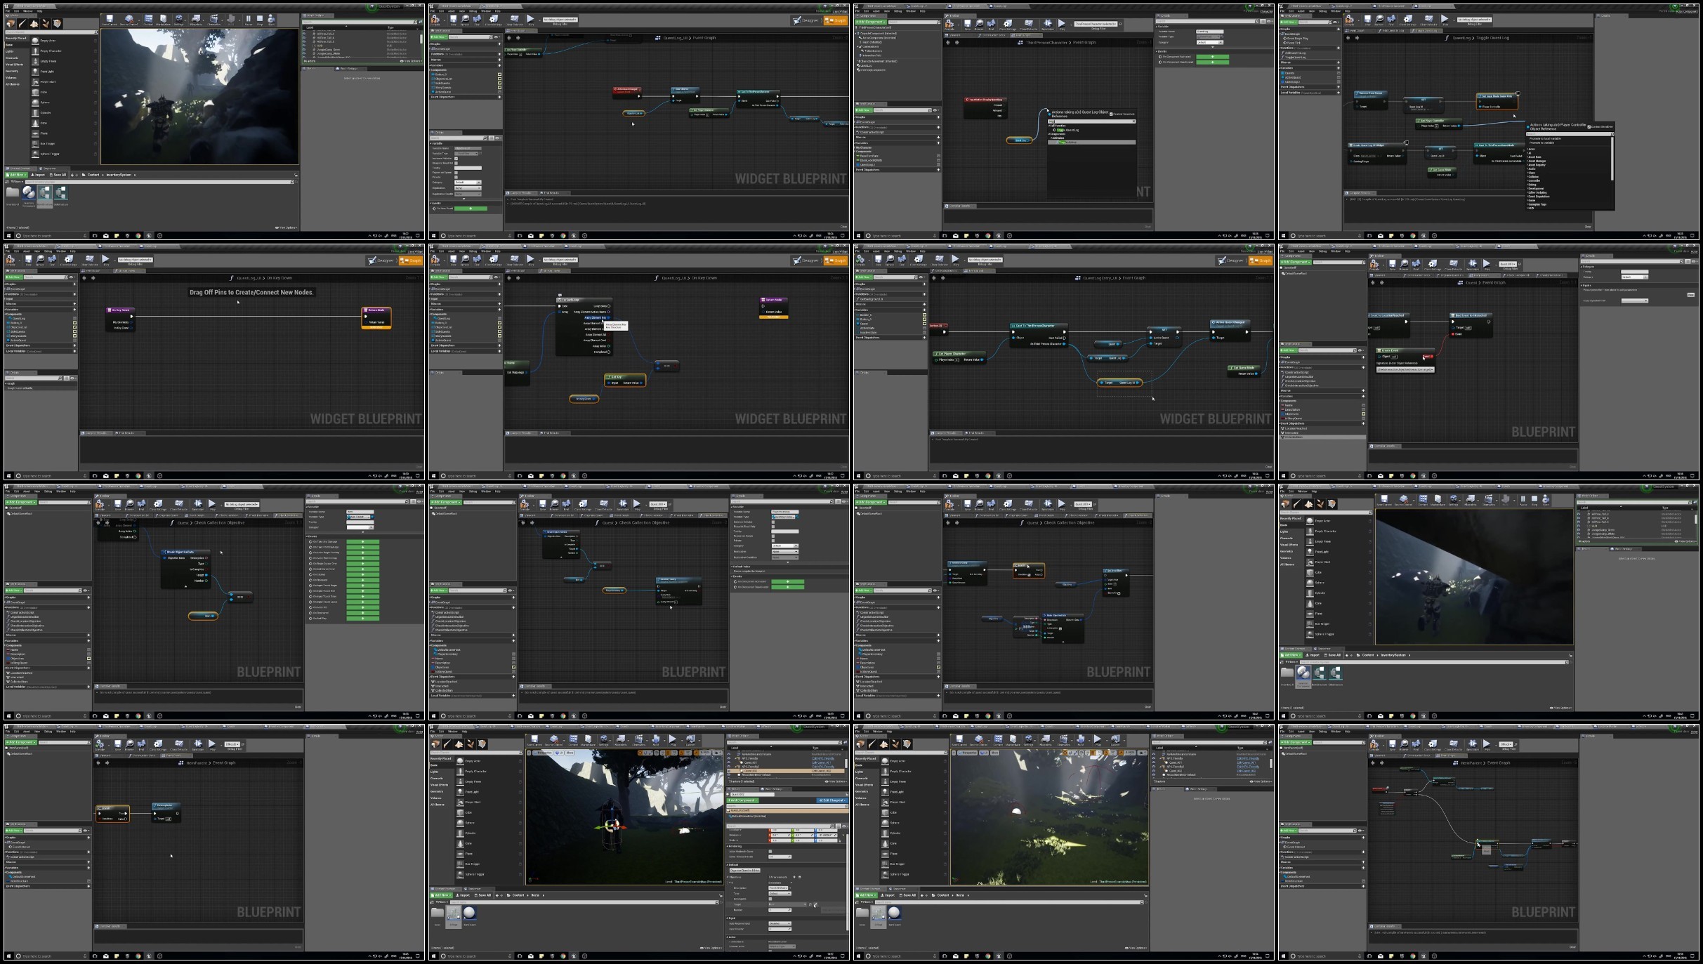This screenshot has width=1703, height=964.
Task: Open the Auto Receive Input dropdown
Action: 780,923
